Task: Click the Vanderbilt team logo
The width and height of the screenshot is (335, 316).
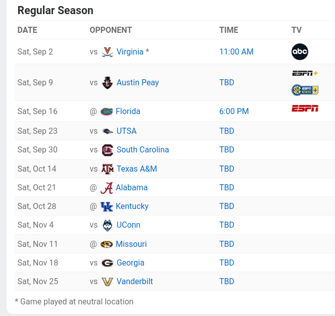Action: 107,282
